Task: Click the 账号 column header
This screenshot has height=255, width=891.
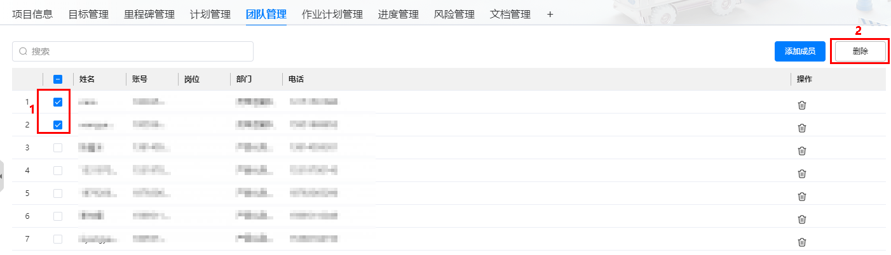Action: pos(140,79)
